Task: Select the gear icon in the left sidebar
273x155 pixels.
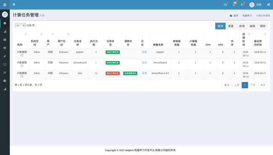Action: (5, 23)
